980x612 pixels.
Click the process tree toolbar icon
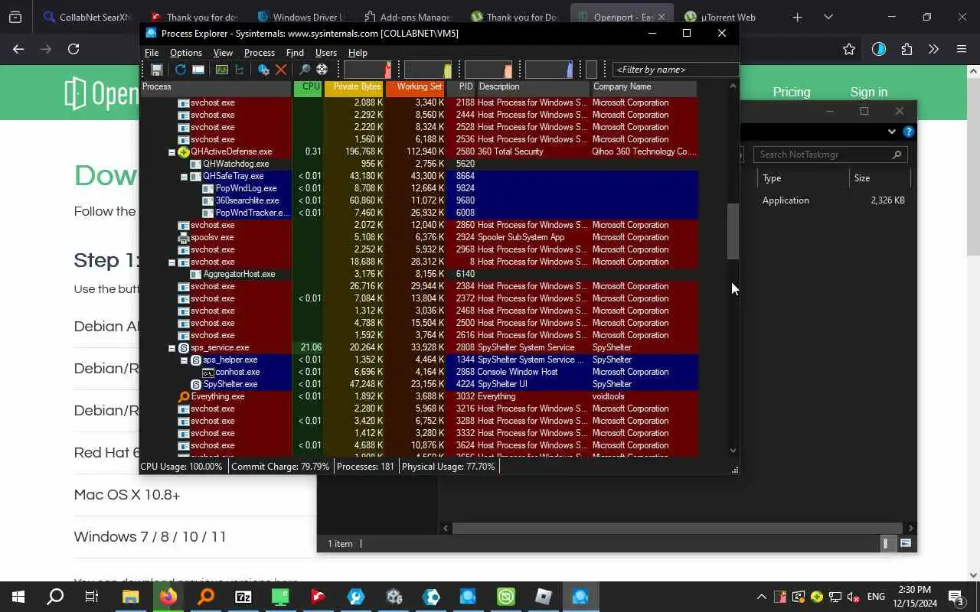[240, 70]
